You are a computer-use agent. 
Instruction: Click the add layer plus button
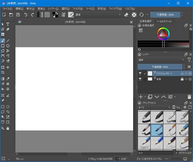[x=141, y=97]
